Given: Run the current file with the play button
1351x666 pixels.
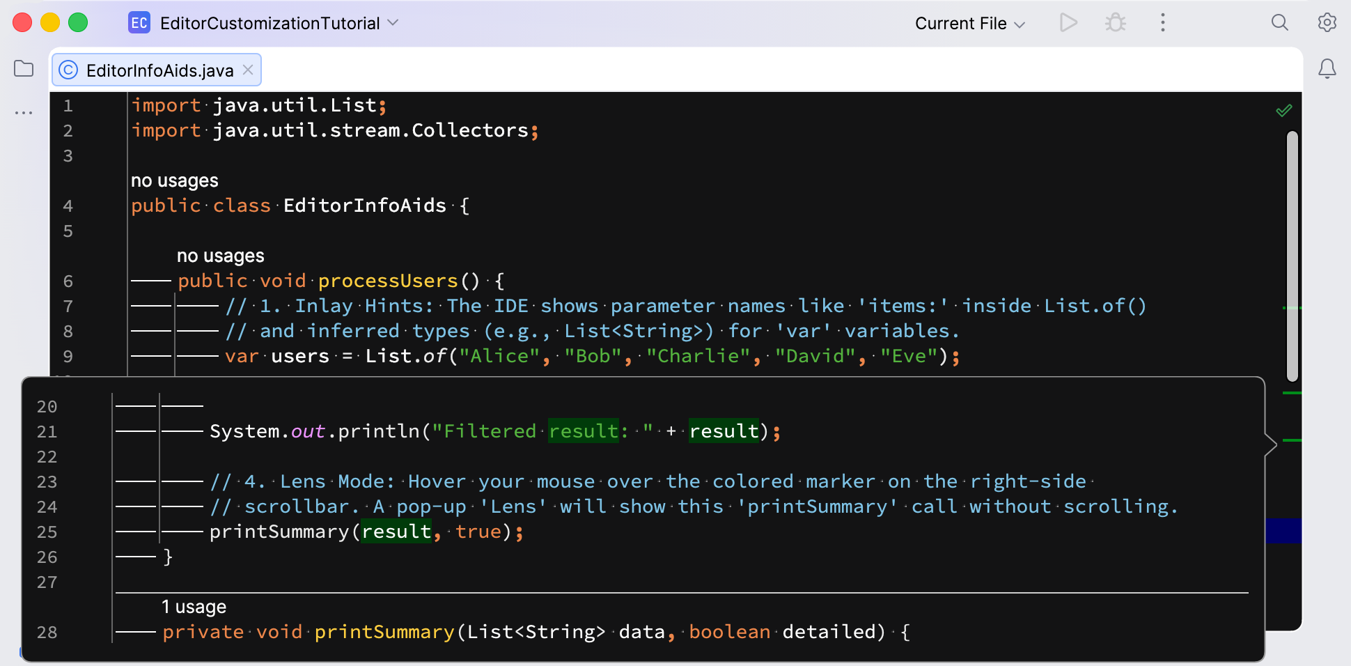Looking at the screenshot, I should click(1068, 23).
